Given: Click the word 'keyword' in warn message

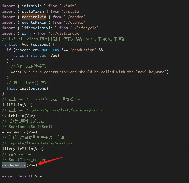Looking at the screenshot, I should pyautogui.click(x=157, y=72).
